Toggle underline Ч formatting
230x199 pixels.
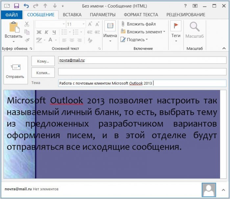(54, 32)
